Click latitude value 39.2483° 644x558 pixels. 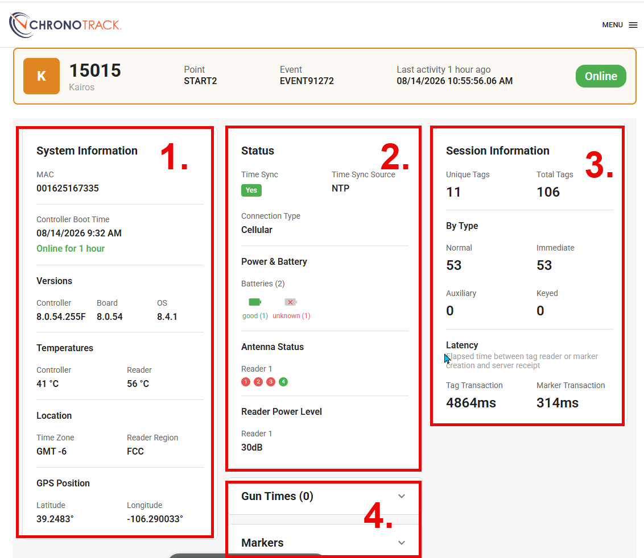click(x=55, y=519)
